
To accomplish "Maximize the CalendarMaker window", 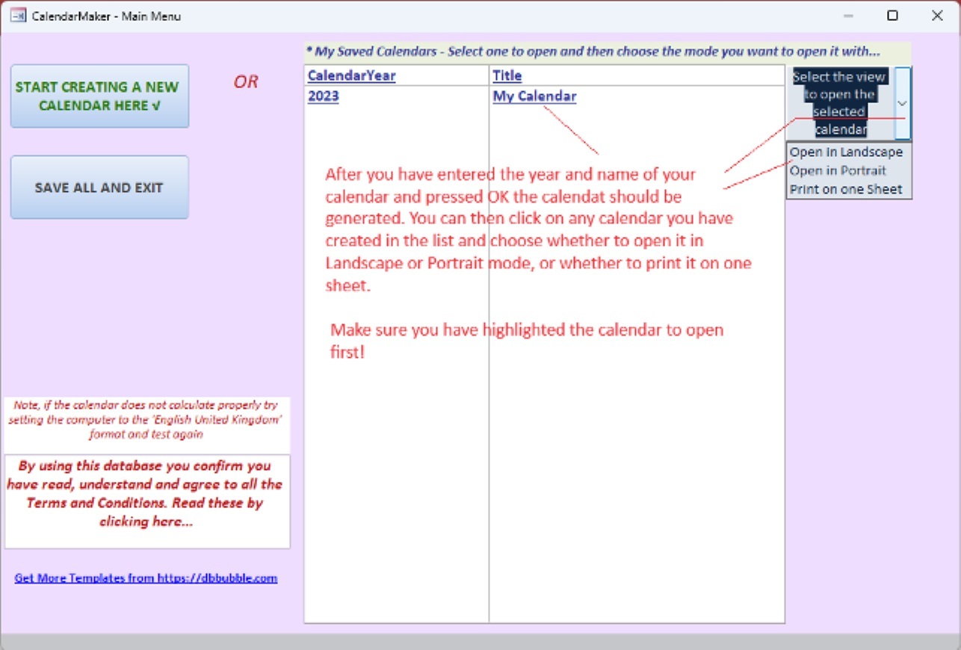I will pos(892,16).
